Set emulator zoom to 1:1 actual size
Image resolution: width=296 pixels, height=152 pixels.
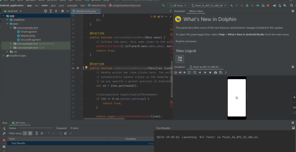pos(294,108)
